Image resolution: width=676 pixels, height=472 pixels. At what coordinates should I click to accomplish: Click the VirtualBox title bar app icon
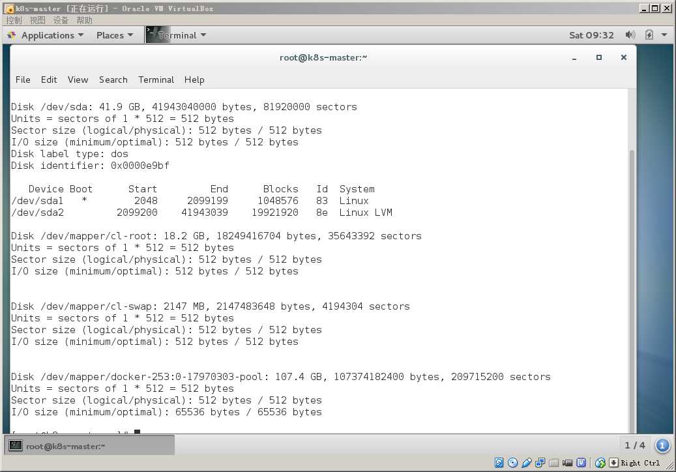click(8, 8)
